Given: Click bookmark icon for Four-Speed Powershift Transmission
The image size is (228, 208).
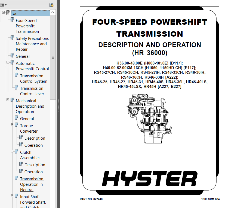Looking at the screenshot, I should pyautogui.click(x=12, y=20).
